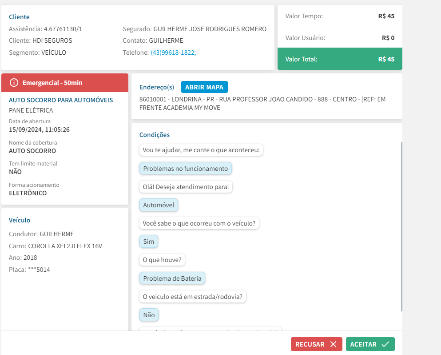The width and height of the screenshot is (441, 355).
Task: Click the Valor Tempo R$ 45 amount
Action: pos(386,16)
